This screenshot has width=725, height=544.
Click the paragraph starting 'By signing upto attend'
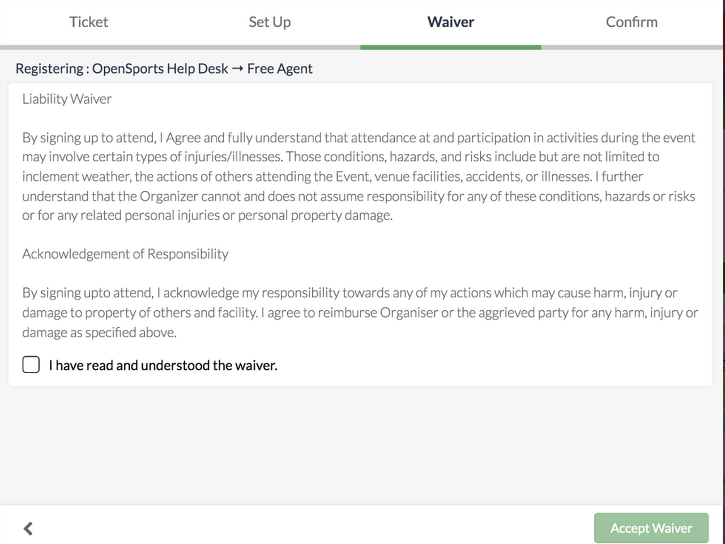pyautogui.click(x=359, y=312)
